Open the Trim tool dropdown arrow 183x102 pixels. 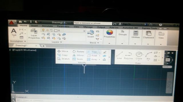coord(100,52)
